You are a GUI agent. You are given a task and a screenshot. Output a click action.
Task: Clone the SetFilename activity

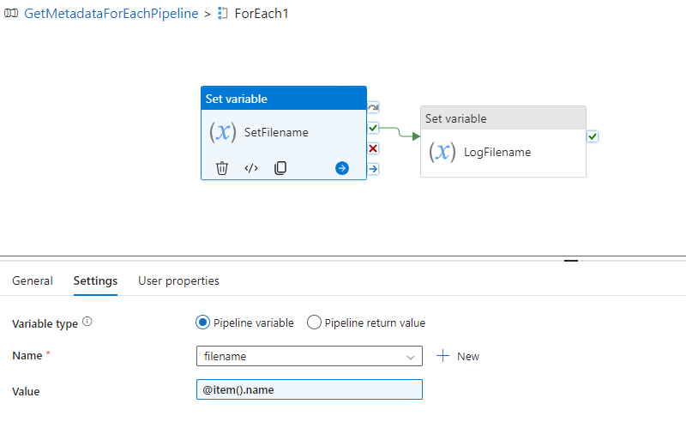click(280, 168)
